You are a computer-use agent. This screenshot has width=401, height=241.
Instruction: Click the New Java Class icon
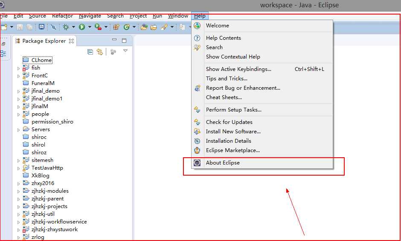[x=126, y=27]
